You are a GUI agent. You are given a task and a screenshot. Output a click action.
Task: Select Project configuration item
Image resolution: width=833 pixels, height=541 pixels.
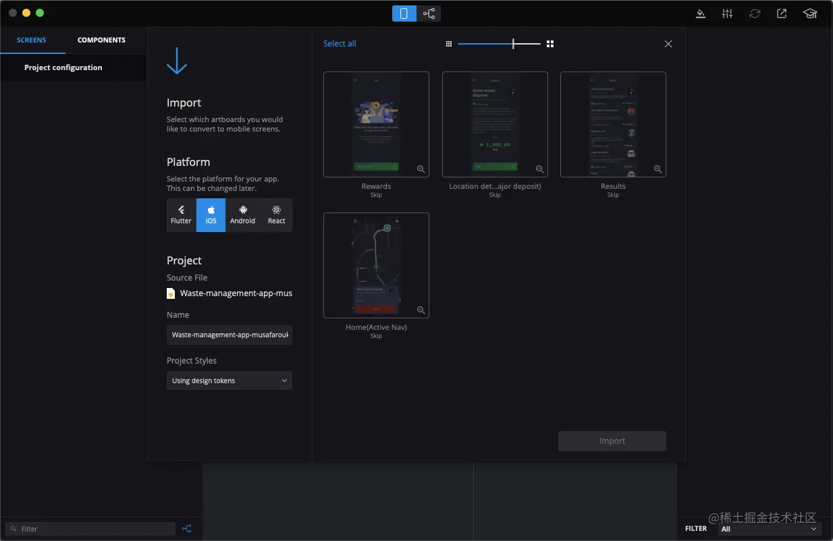point(63,67)
